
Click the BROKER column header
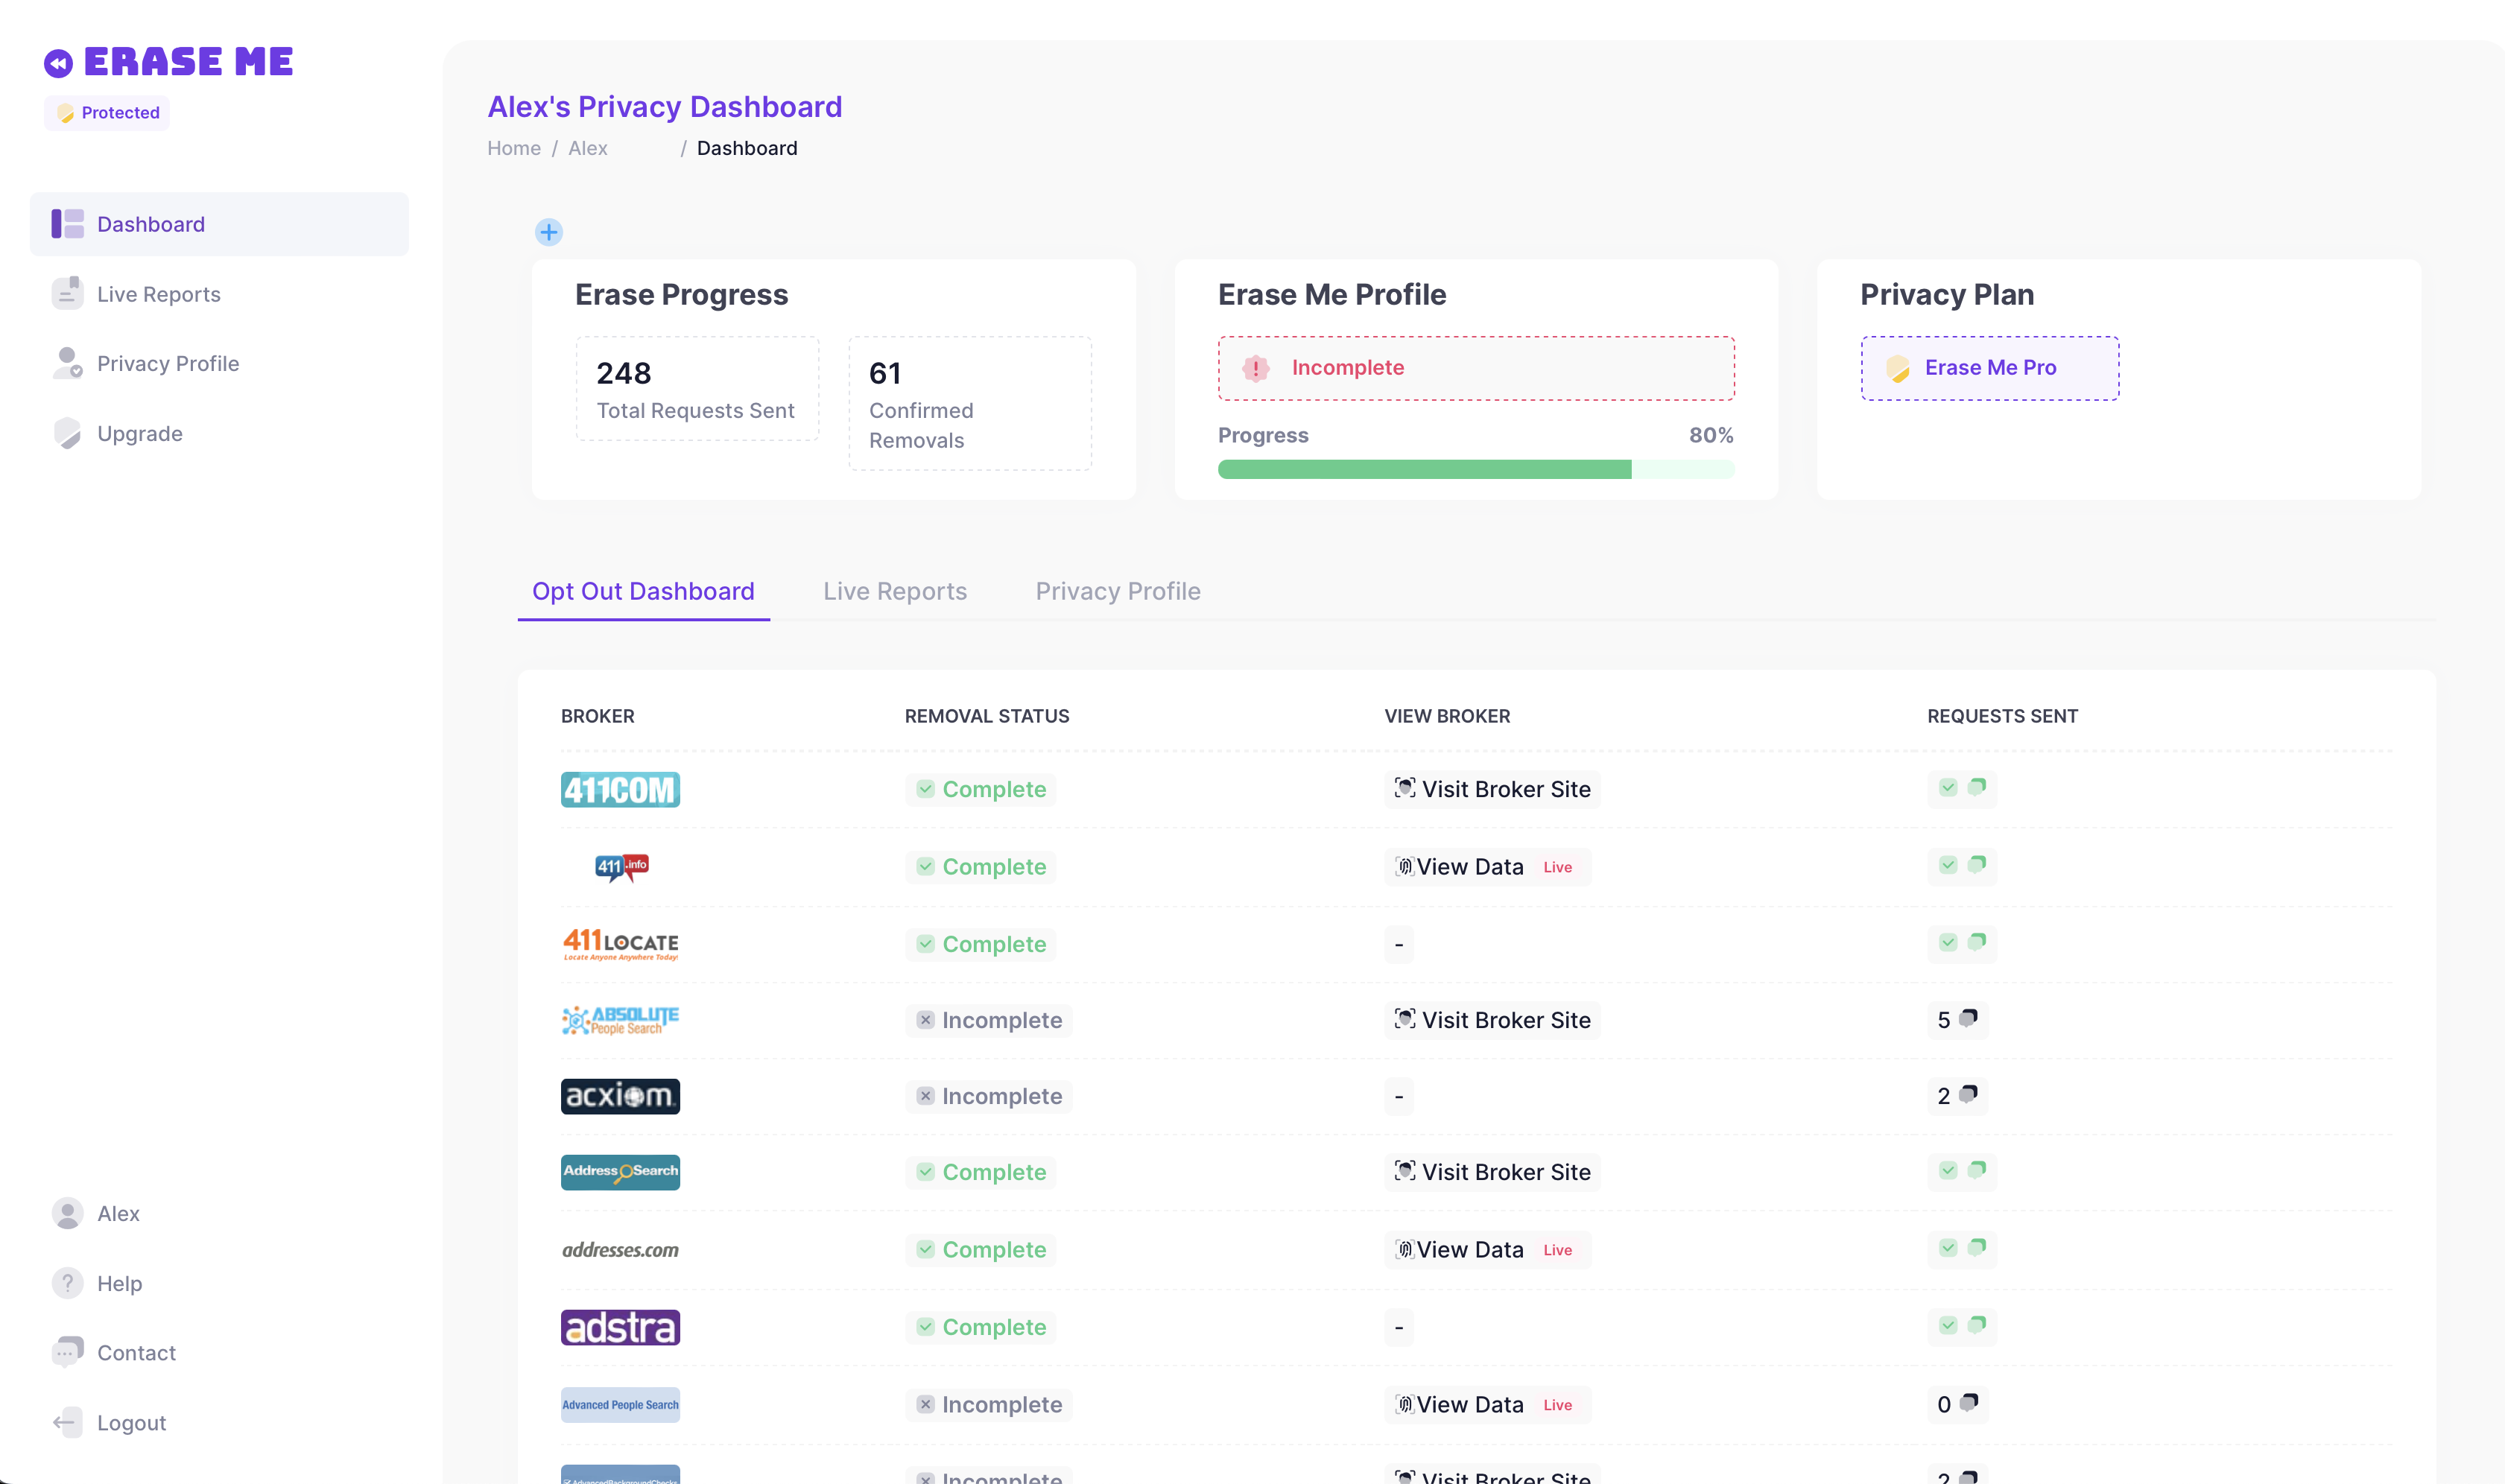pos(597,716)
